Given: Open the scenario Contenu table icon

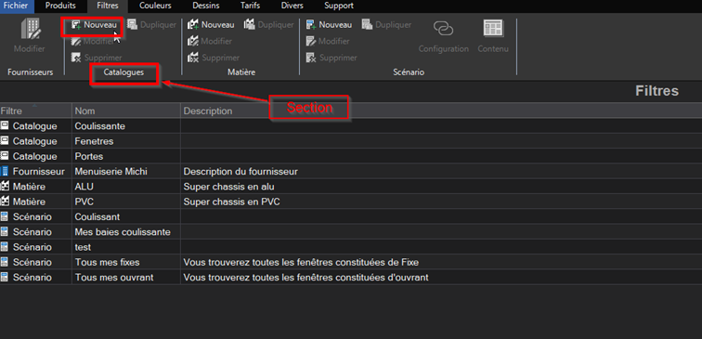Looking at the screenshot, I should [x=493, y=28].
